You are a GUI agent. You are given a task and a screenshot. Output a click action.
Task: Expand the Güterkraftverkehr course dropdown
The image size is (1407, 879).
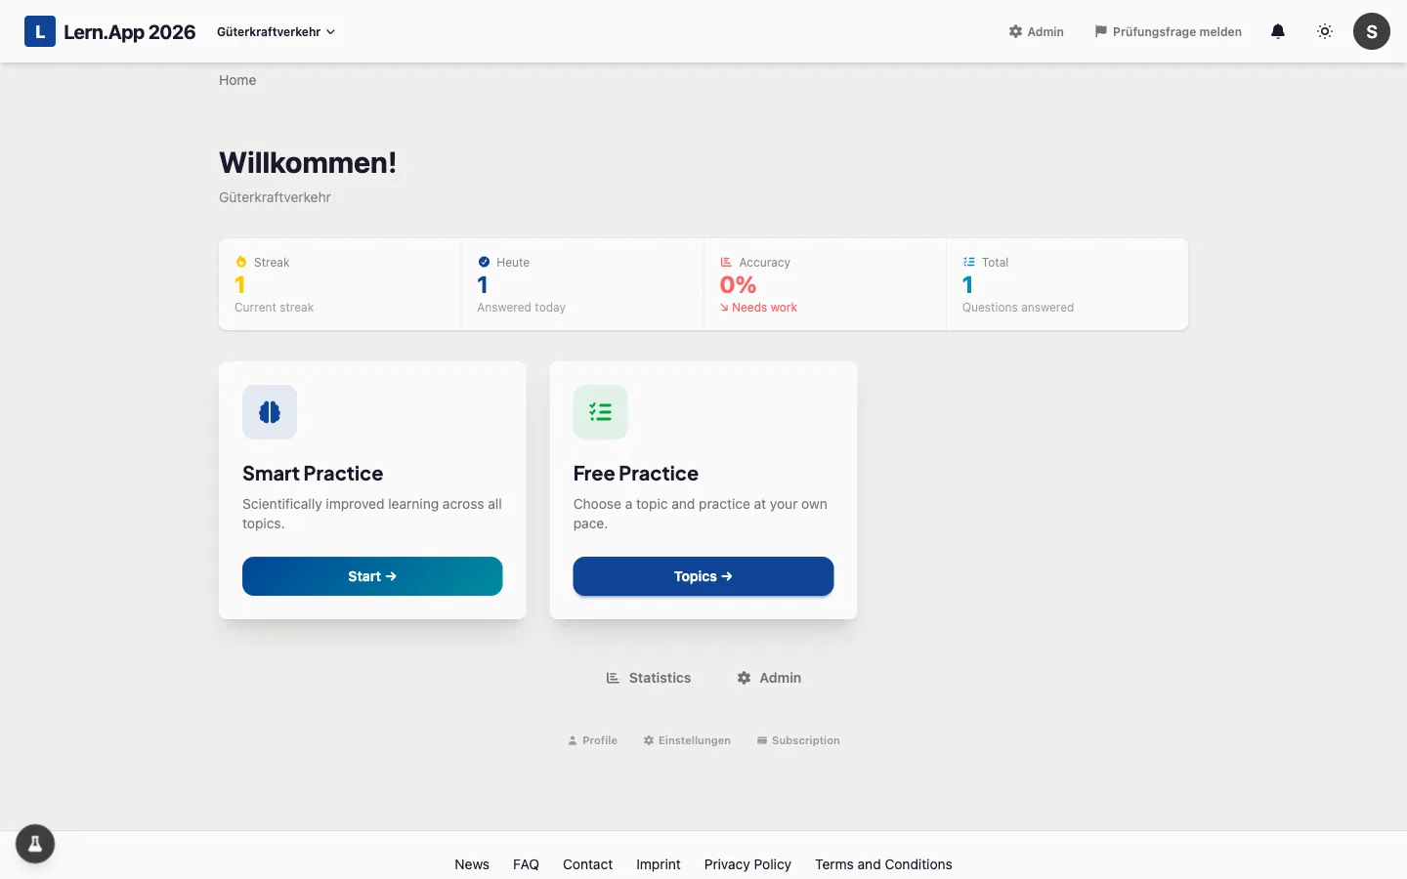(277, 31)
